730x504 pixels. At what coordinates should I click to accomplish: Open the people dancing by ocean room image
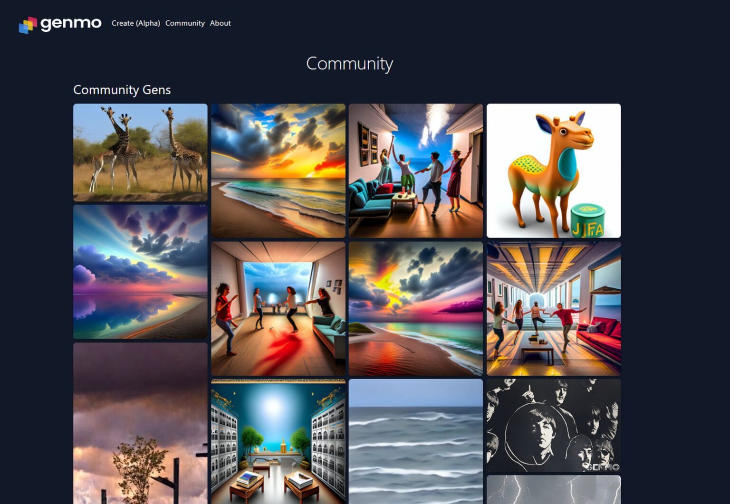click(x=415, y=171)
